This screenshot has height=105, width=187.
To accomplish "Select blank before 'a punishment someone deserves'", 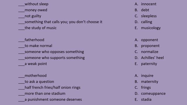I will click(21, 101).
